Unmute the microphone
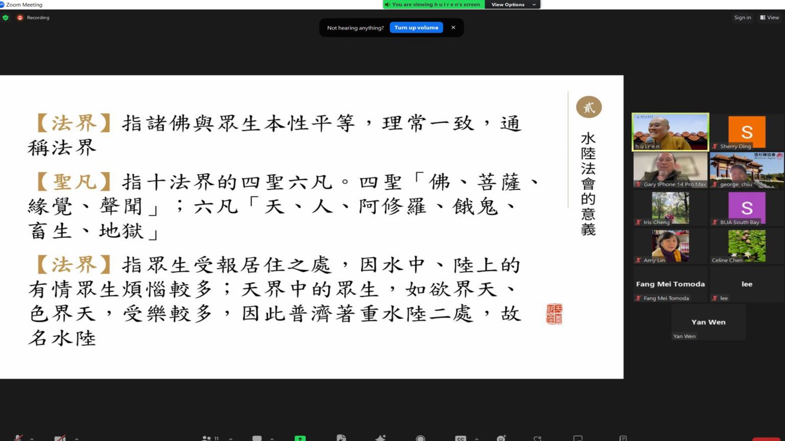This screenshot has width=785, height=441. coord(18,438)
